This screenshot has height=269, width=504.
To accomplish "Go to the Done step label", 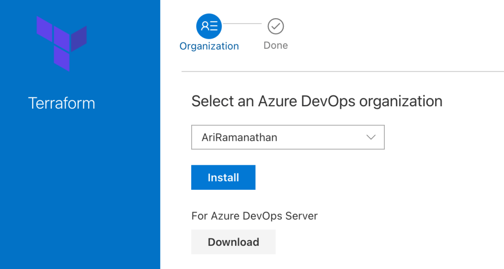I will coord(275,46).
